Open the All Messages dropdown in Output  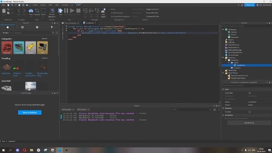pos(68,110)
